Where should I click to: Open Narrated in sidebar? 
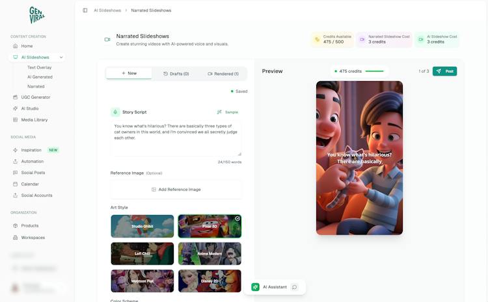pyautogui.click(x=36, y=86)
